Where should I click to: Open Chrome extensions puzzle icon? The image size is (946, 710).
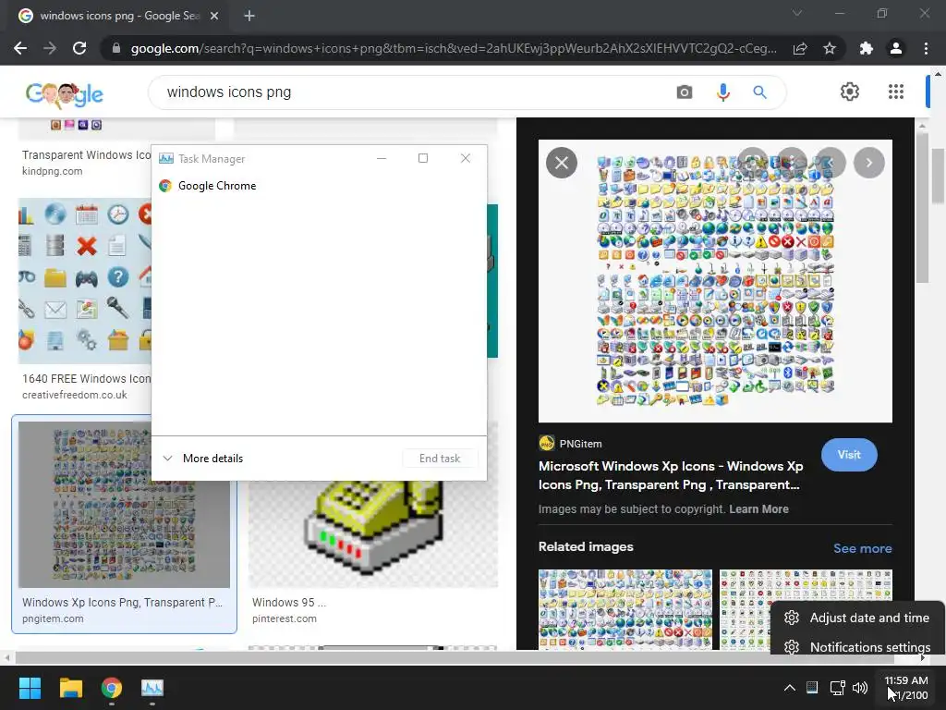[867, 48]
